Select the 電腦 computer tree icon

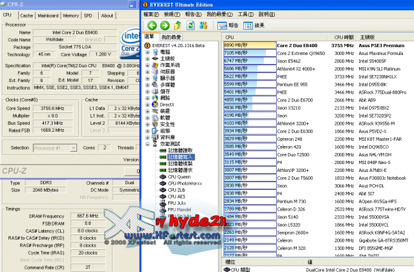(x=155, y=52)
